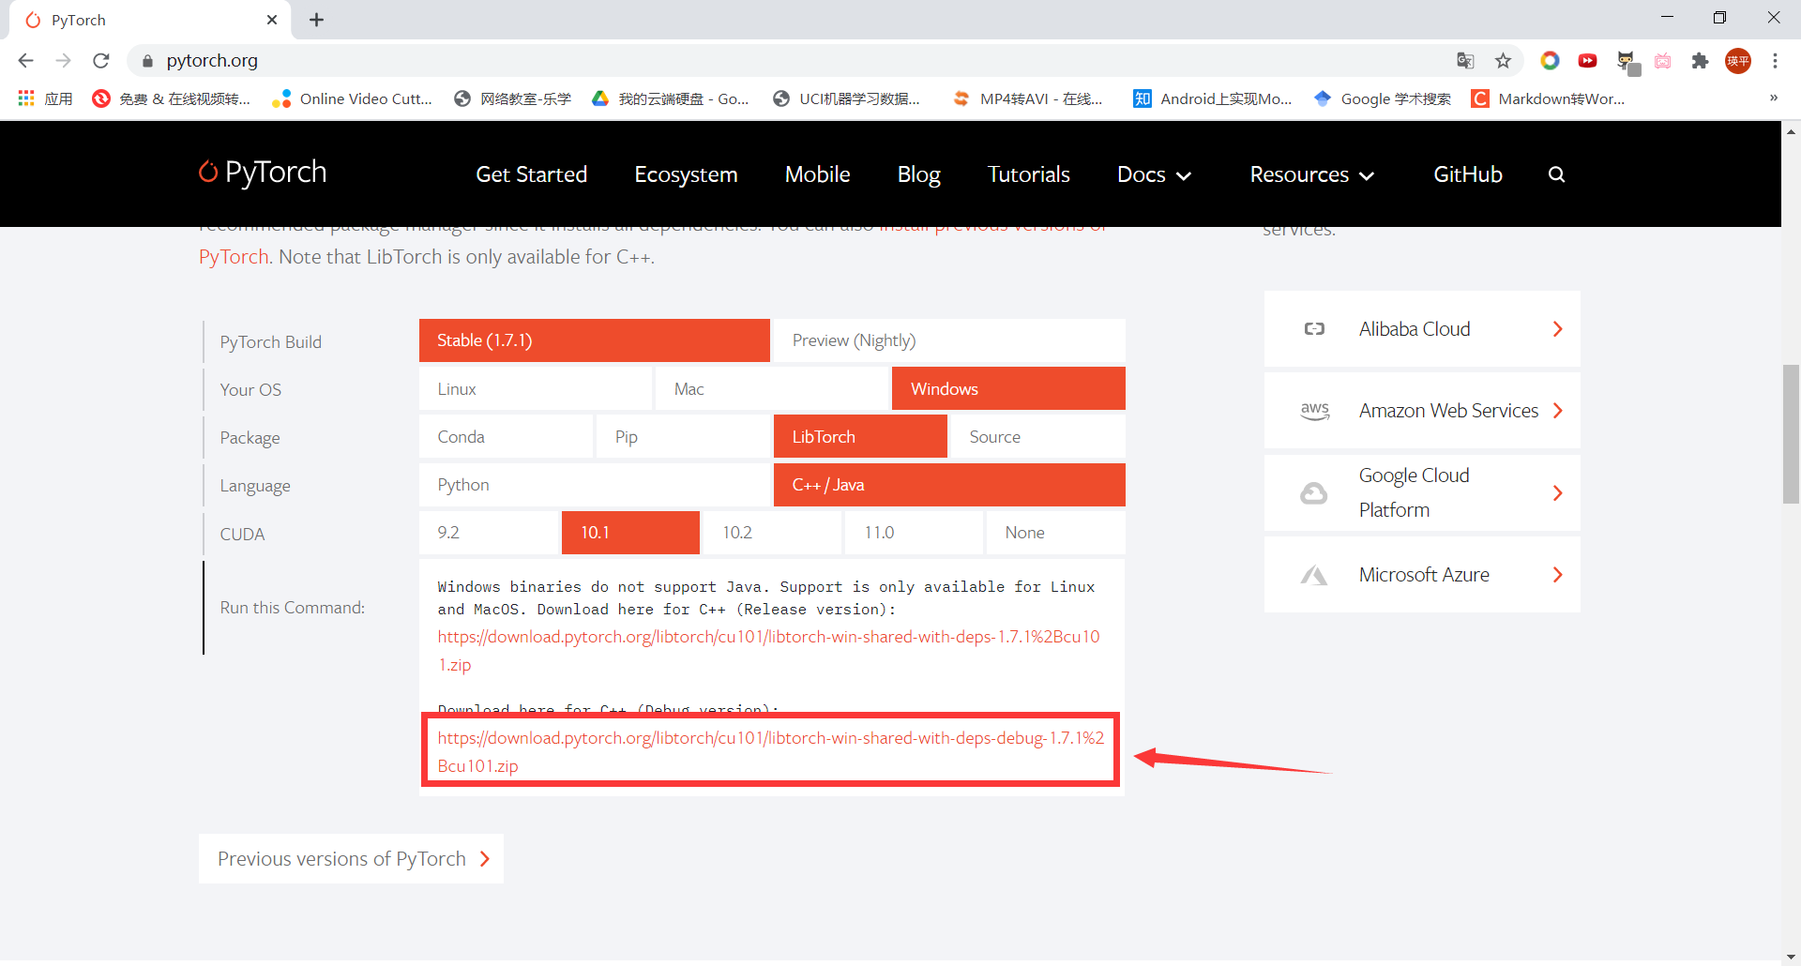Click the Google Cloud Platform cloud icon
The width and height of the screenshot is (1801, 966).
coord(1313,493)
